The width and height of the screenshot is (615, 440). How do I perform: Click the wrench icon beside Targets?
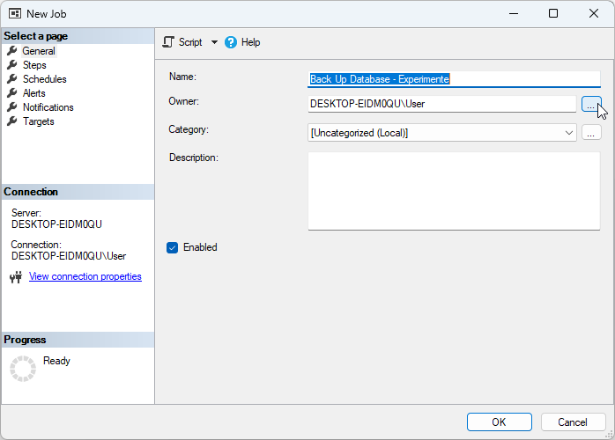[x=12, y=121]
